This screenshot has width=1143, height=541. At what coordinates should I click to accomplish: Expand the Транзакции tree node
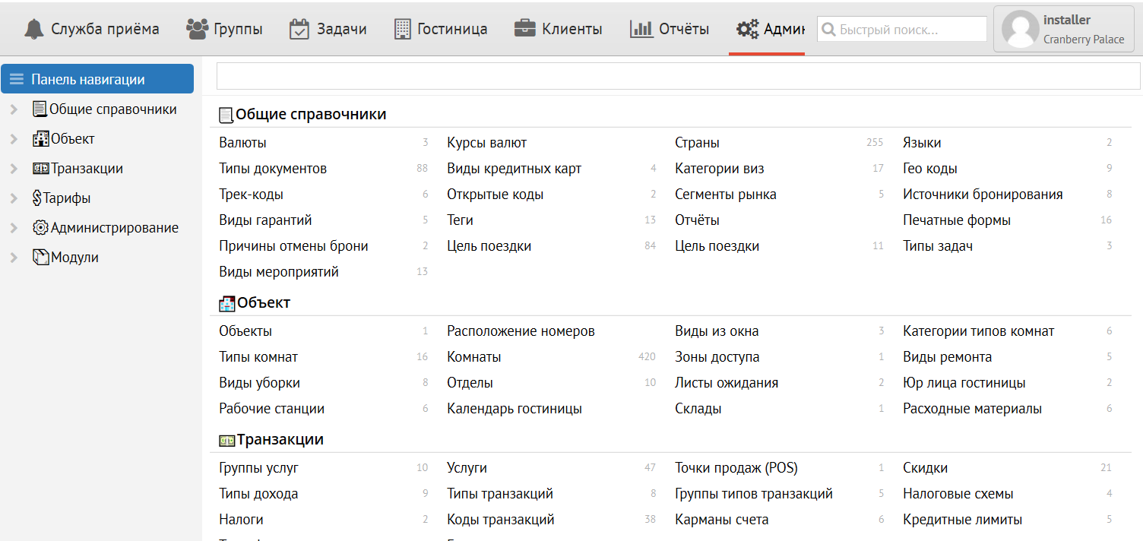[x=14, y=169]
